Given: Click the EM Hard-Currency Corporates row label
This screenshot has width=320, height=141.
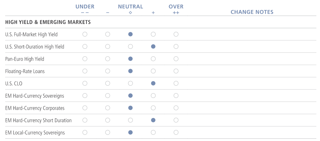Looking at the screenshot, I should click(35, 108).
